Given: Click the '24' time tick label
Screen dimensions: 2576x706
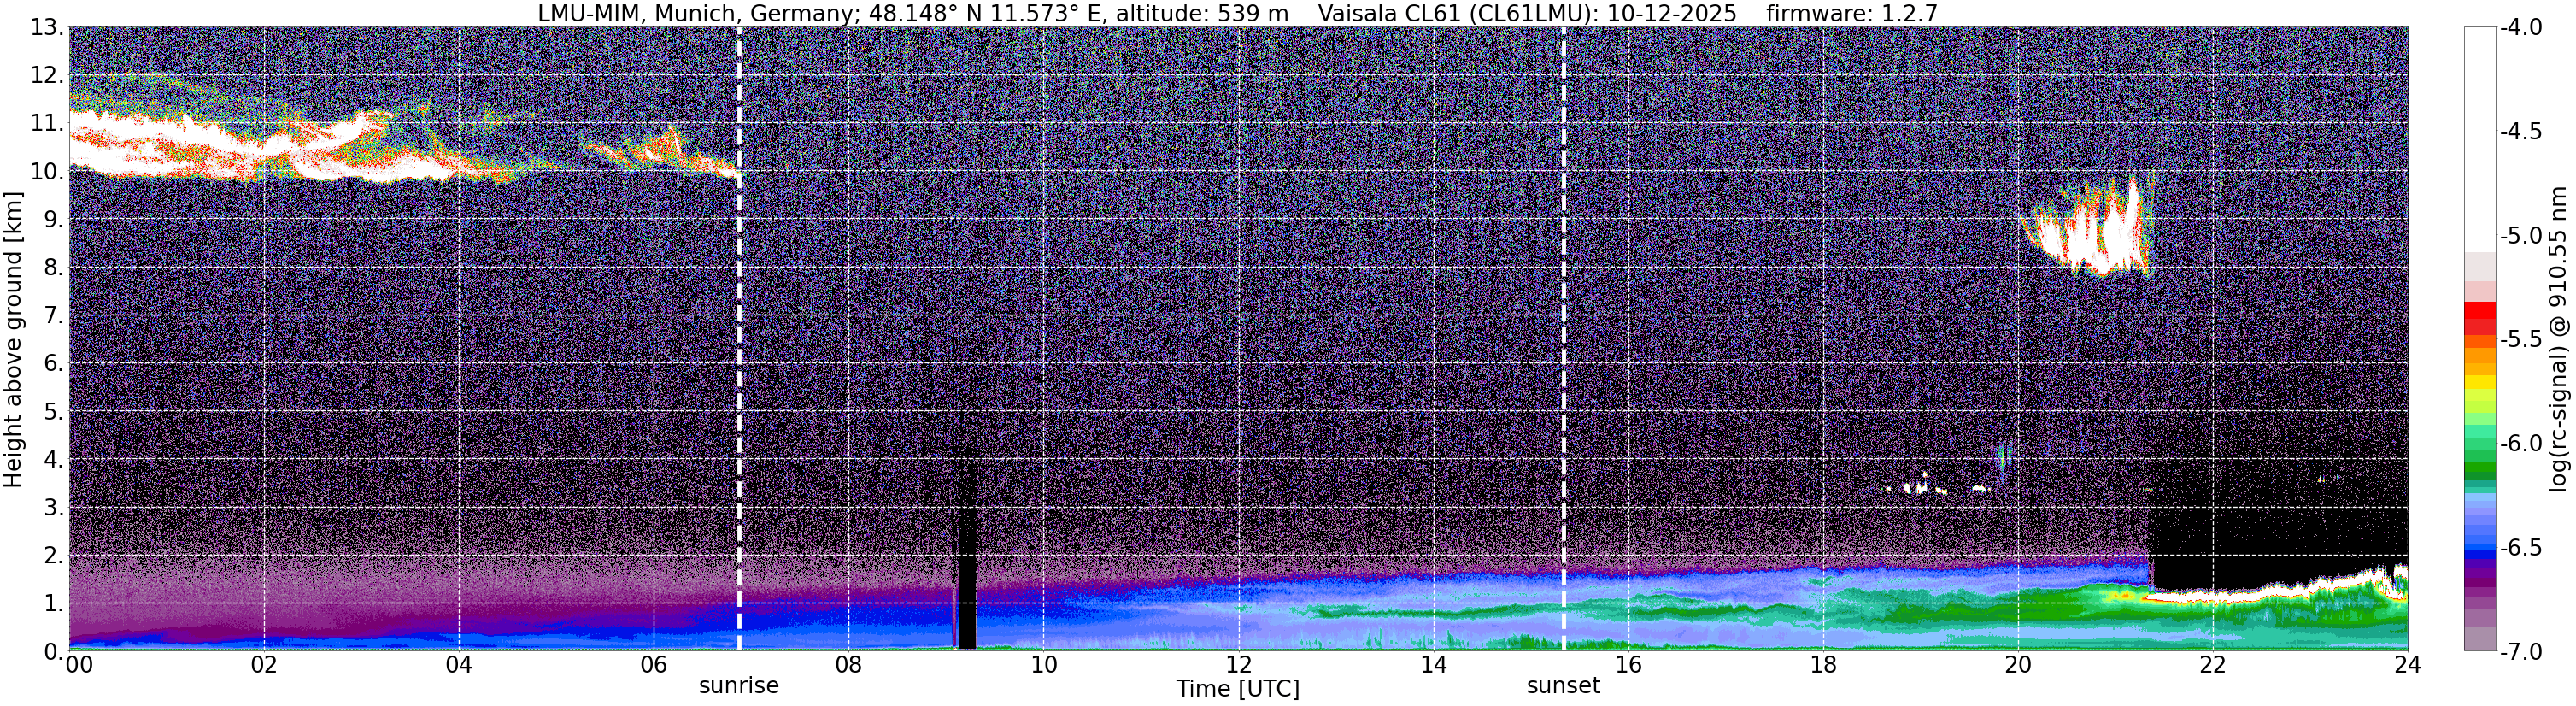Looking at the screenshot, I should pos(2407,665).
